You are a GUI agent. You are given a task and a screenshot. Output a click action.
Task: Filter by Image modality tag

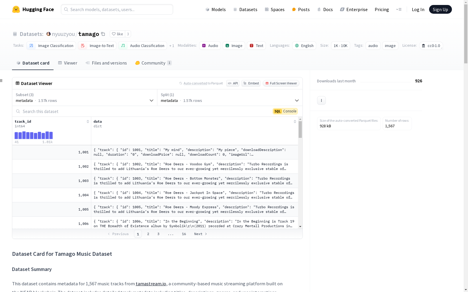click(234, 46)
